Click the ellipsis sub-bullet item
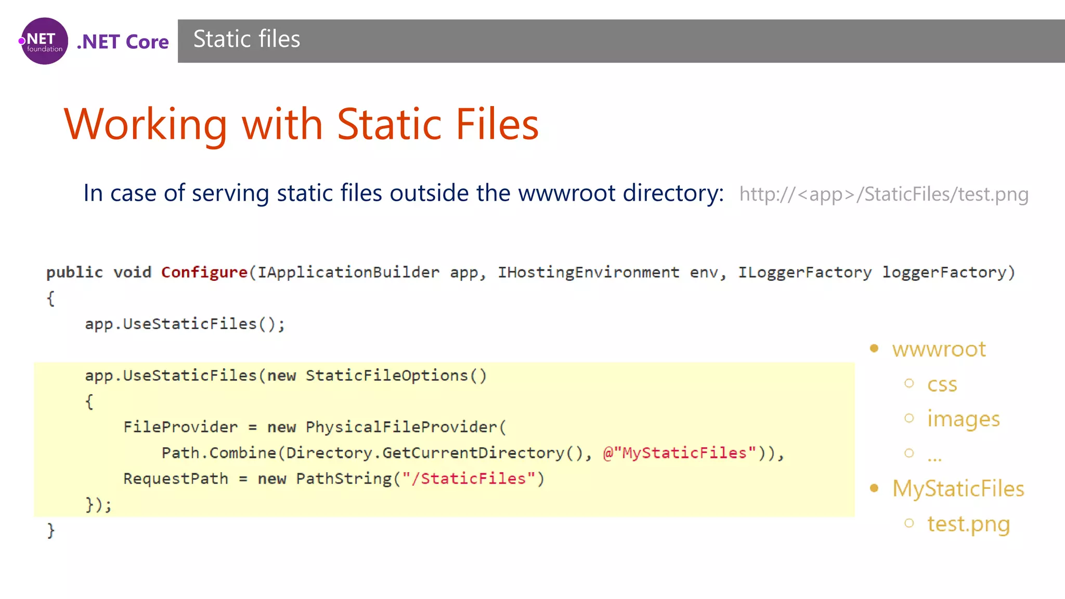 pos(934,456)
